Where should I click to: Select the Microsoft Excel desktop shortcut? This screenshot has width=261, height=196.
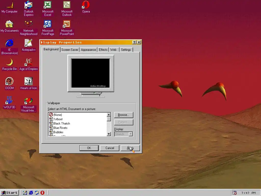[48, 8]
